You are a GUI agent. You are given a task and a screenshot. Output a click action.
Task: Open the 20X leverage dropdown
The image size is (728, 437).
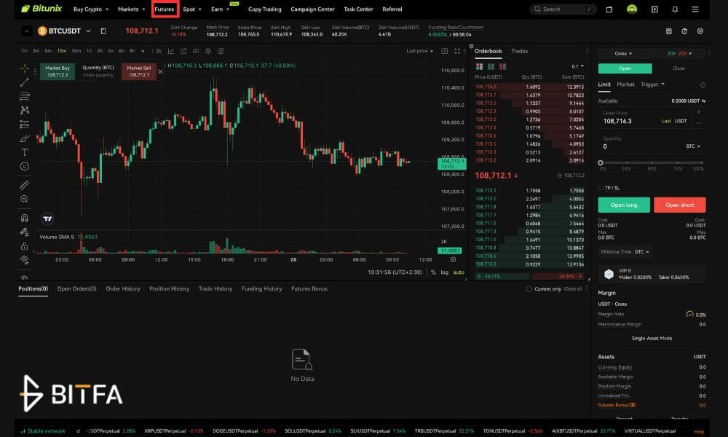pyautogui.click(x=680, y=53)
